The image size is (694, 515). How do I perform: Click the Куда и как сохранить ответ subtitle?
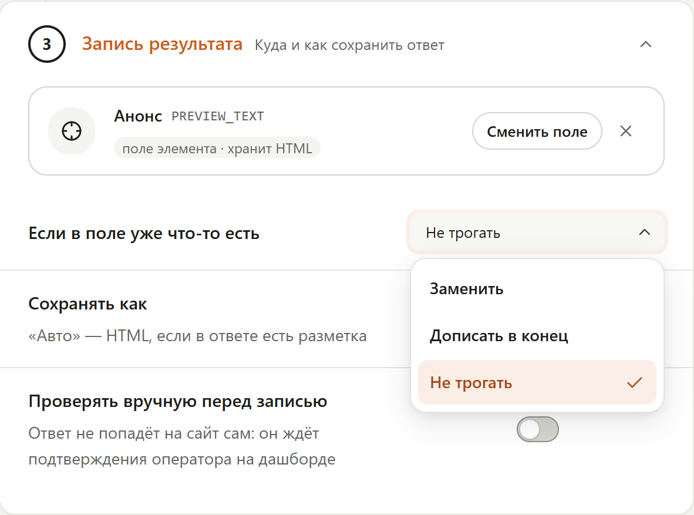tap(349, 45)
